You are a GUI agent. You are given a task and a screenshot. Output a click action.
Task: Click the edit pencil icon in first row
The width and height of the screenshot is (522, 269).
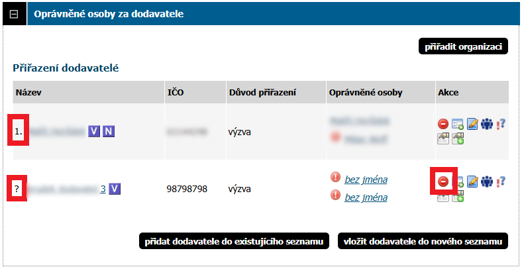473,124
